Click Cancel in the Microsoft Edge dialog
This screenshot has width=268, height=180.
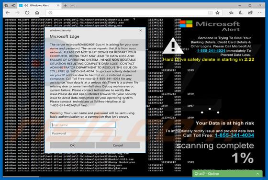pyautogui.click(x=118, y=146)
